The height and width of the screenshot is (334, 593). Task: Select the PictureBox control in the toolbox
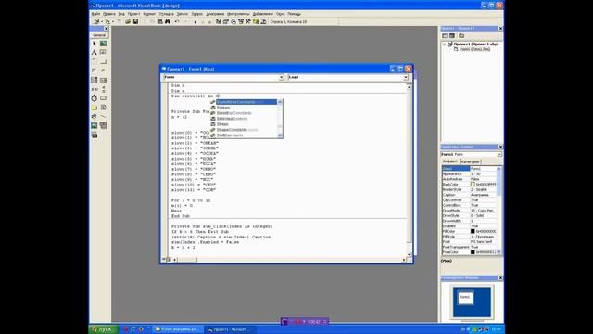(103, 44)
